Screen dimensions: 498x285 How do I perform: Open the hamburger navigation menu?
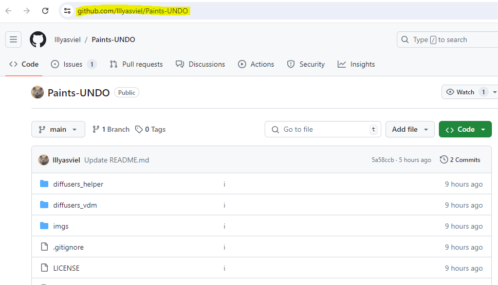pos(13,39)
